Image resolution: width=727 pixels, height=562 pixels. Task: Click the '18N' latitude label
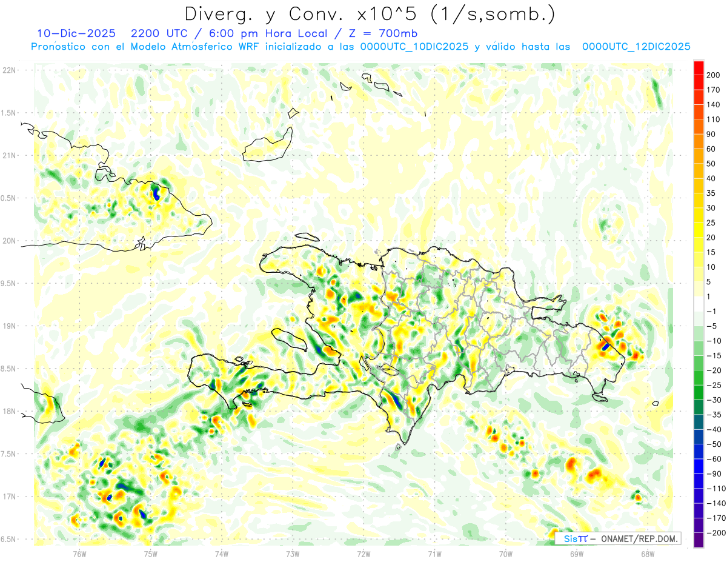coord(8,411)
